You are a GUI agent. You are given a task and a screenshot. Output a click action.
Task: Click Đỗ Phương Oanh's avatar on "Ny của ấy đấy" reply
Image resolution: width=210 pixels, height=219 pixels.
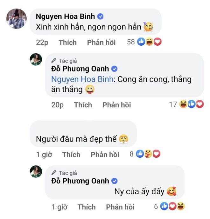pos(36,172)
